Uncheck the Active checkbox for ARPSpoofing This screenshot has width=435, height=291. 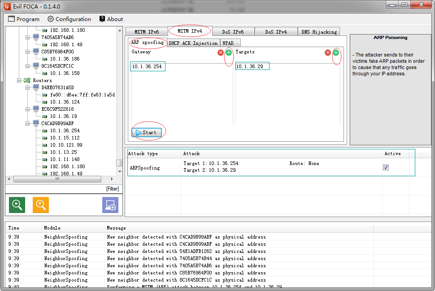(x=386, y=167)
